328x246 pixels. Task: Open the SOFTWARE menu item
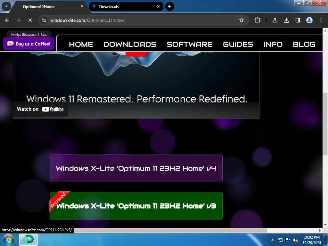tap(190, 44)
